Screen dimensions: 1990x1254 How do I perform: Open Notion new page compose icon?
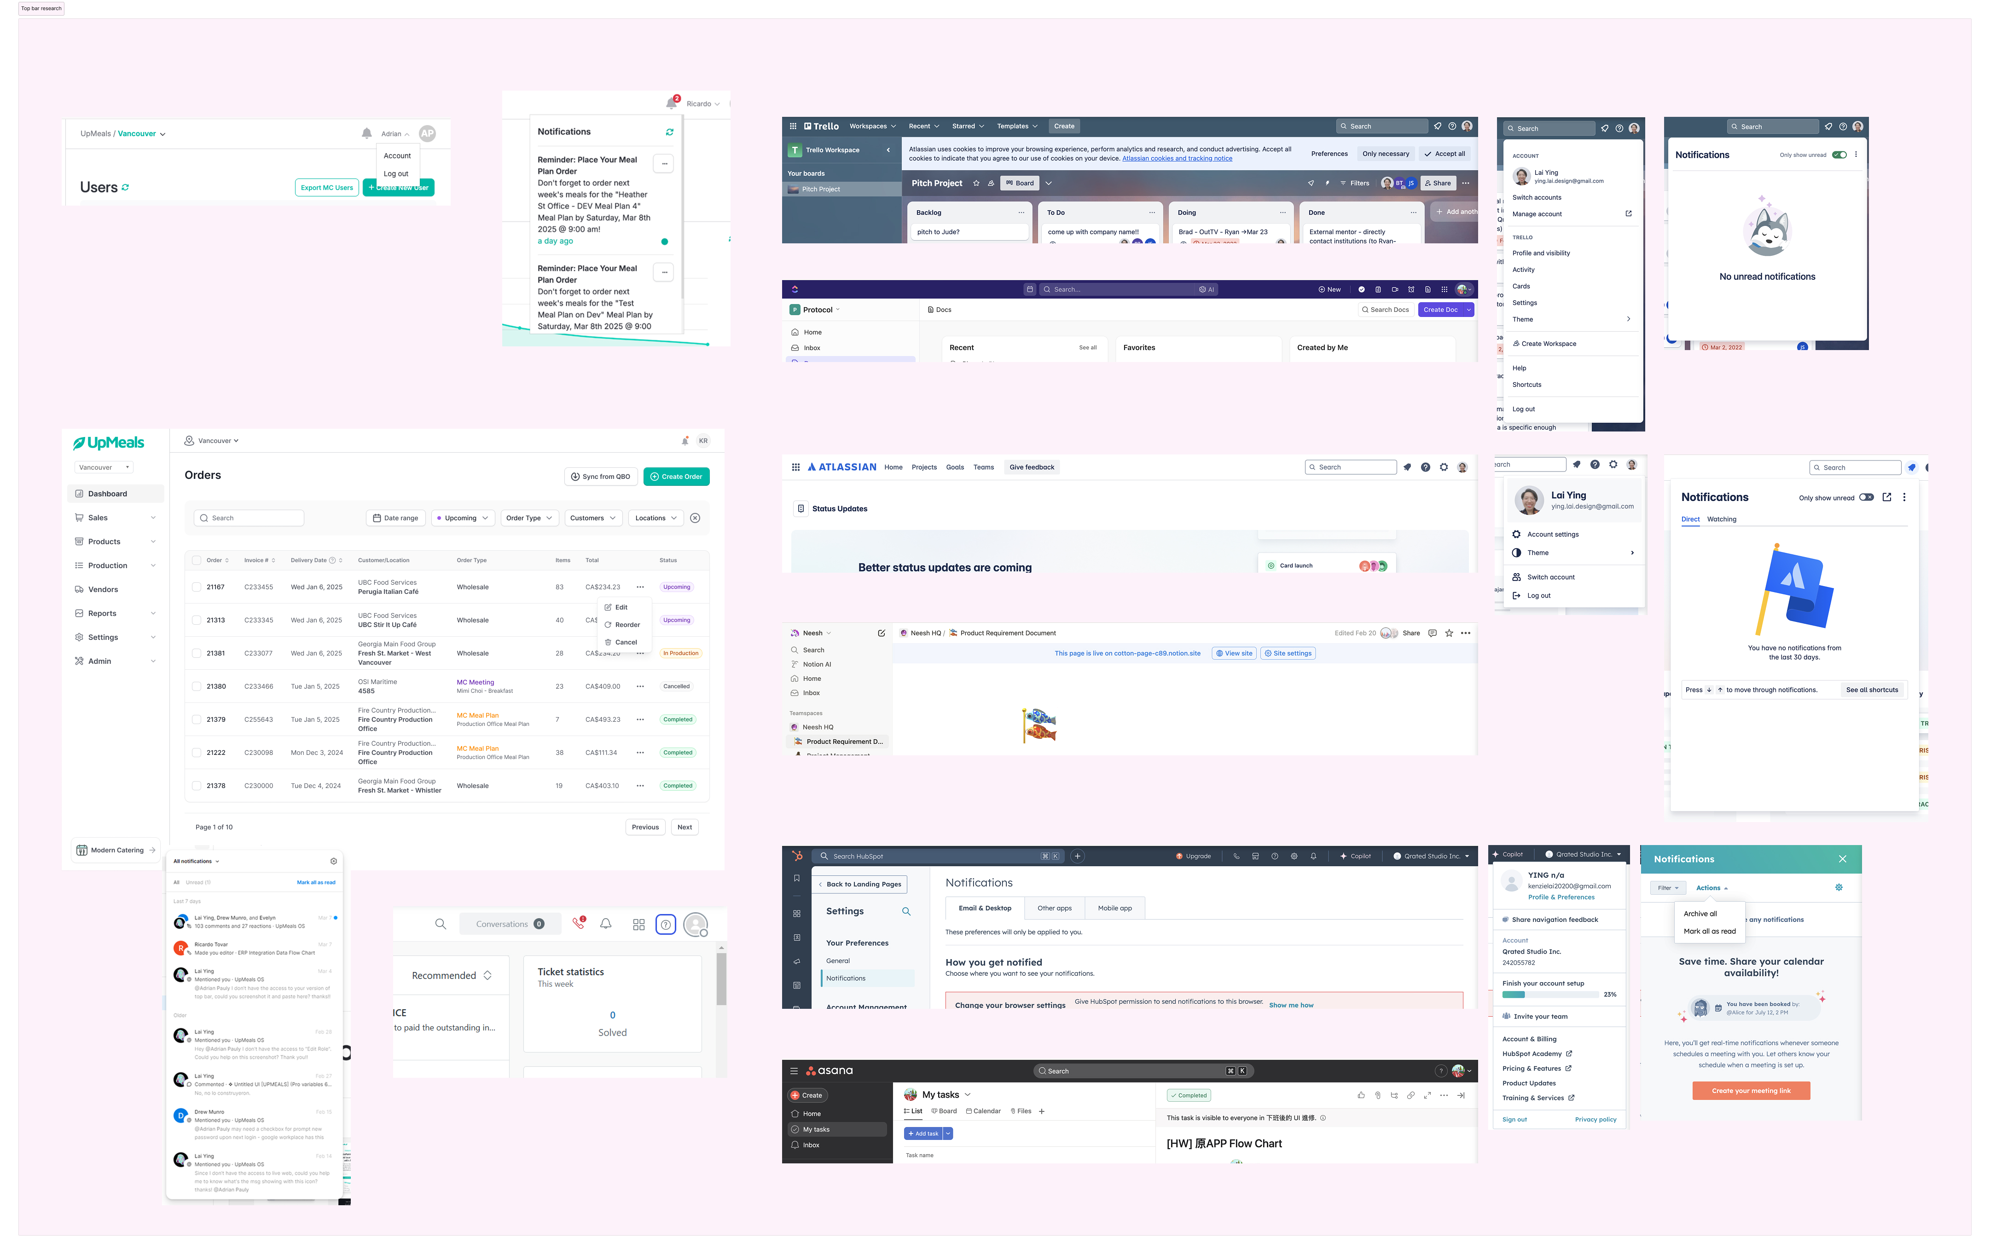point(882,633)
